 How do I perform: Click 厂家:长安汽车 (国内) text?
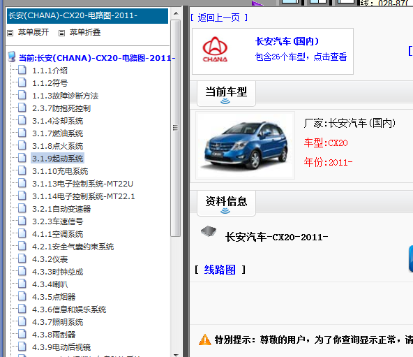pyautogui.click(x=350, y=123)
